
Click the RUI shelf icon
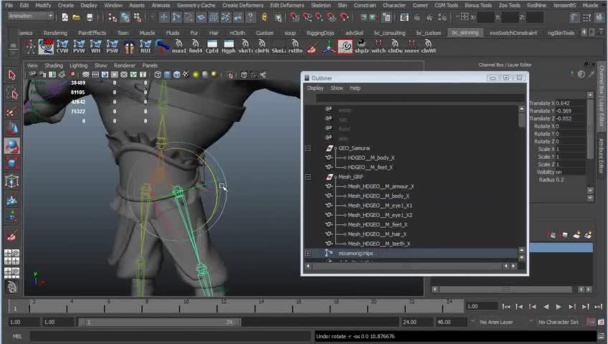146,47
